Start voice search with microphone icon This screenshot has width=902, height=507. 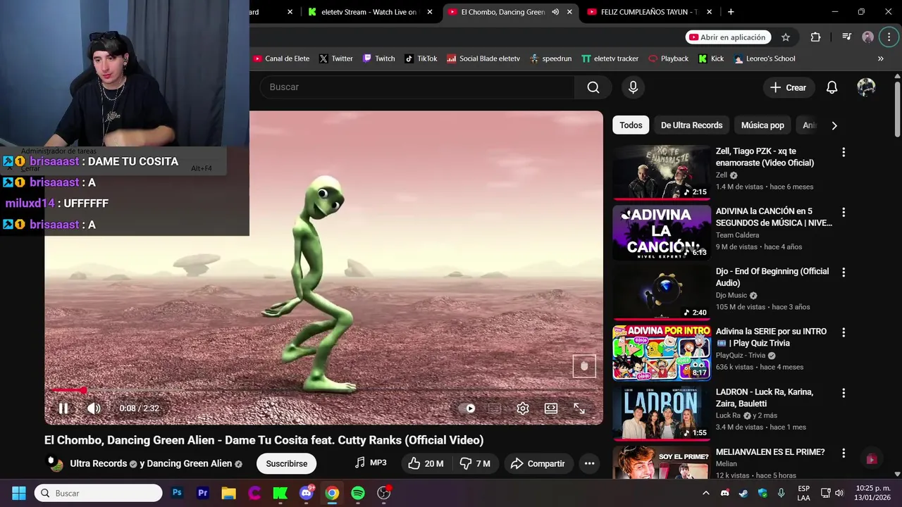pyautogui.click(x=633, y=87)
